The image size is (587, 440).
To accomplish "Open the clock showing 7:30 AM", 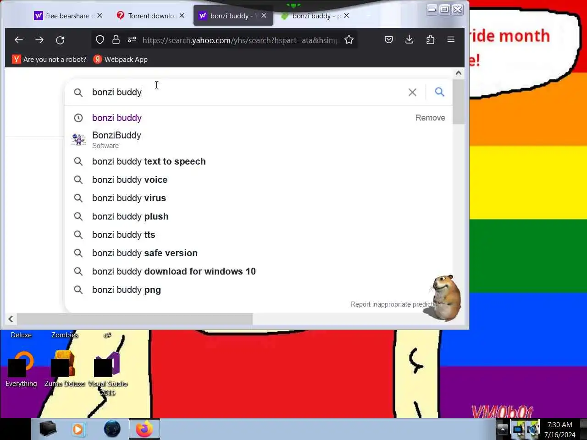I will click(560, 429).
